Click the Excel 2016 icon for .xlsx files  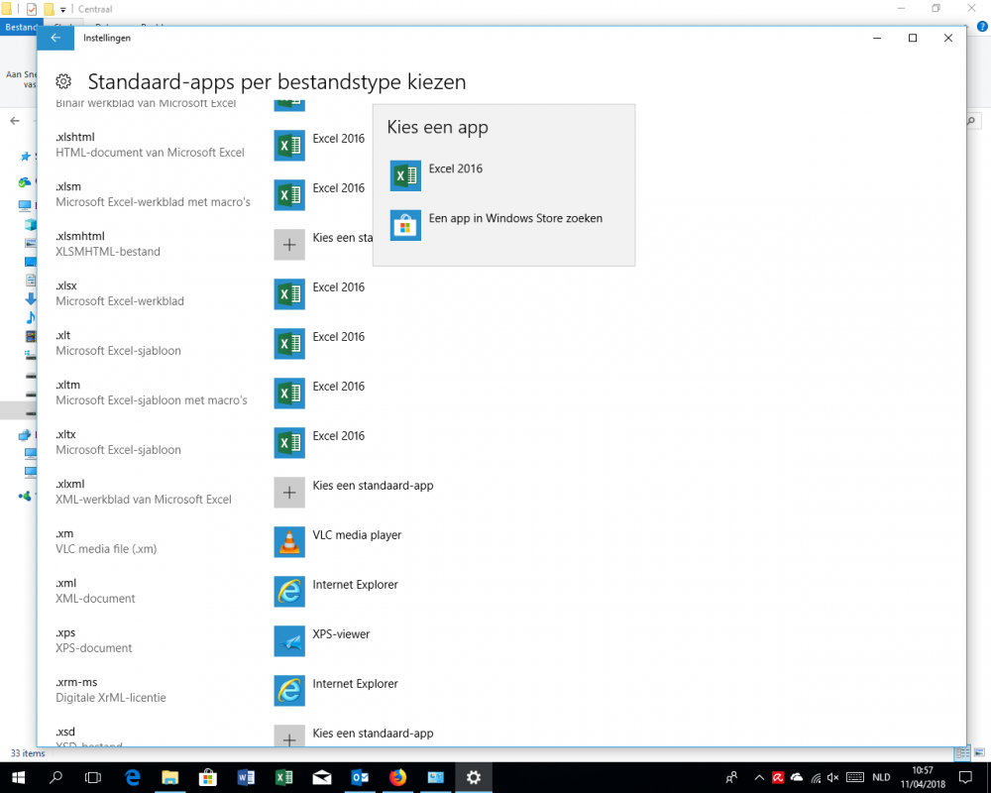coord(288,294)
